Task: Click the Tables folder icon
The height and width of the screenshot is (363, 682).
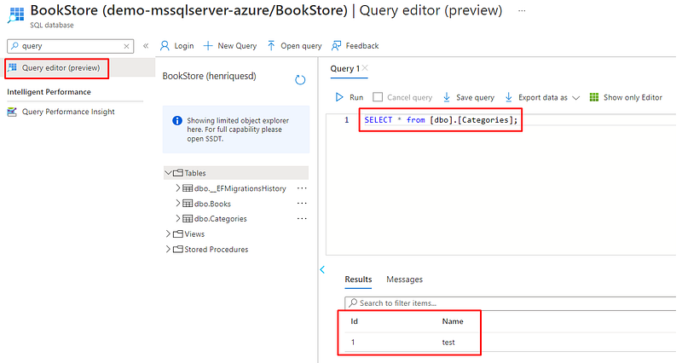Action: [x=178, y=173]
